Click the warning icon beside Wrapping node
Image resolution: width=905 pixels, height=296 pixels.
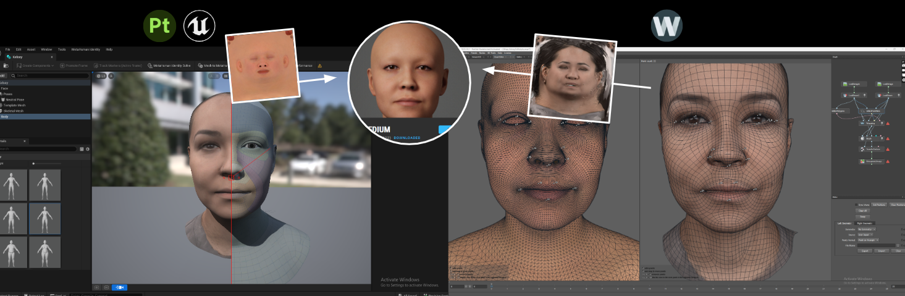(x=888, y=124)
